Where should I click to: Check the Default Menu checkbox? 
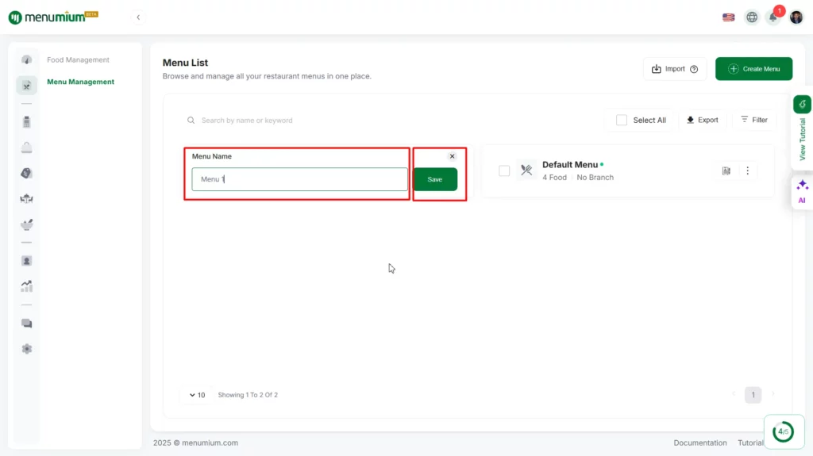tap(504, 171)
